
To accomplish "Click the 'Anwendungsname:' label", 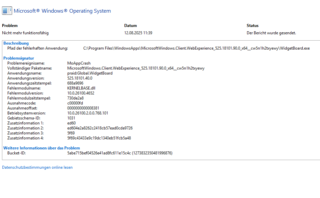I will (24, 73).
